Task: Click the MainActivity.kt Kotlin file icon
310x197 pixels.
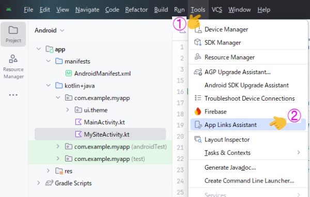Action: click(79, 122)
